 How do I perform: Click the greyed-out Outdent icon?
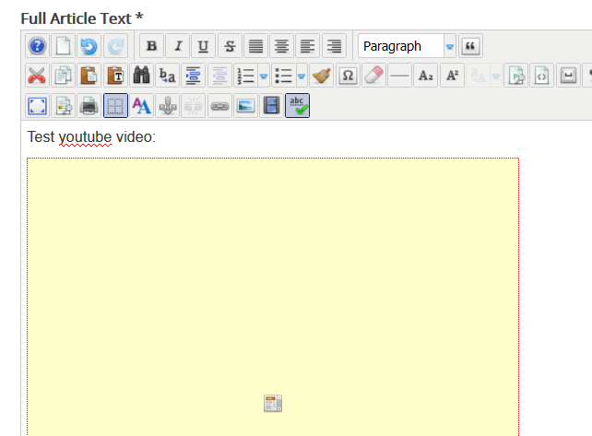point(219,76)
